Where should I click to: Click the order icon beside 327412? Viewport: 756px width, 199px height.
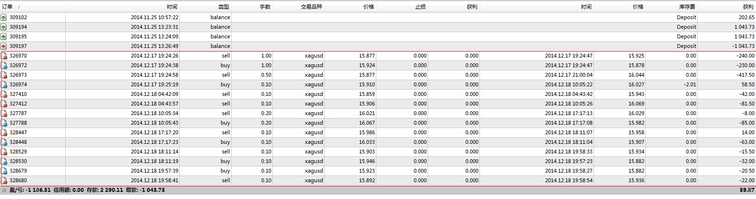tap(4, 104)
